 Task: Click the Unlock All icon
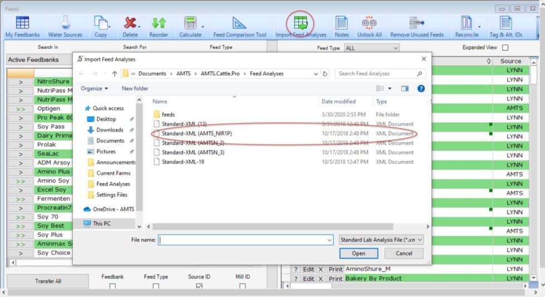click(369, 23)
